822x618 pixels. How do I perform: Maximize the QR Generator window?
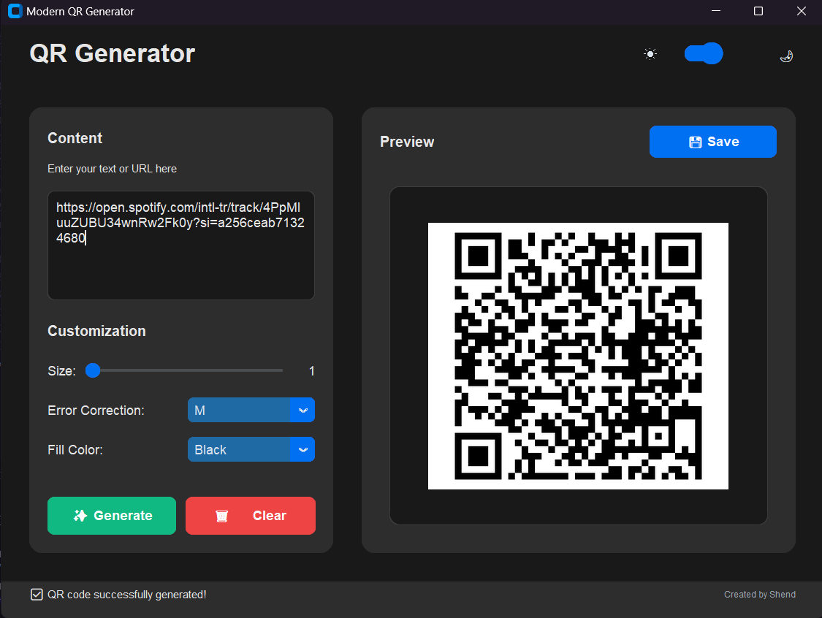(x=758, y=11)
